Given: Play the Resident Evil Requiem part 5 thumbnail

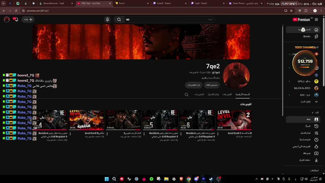Looking at the screenshot, I should pos(160,120).
